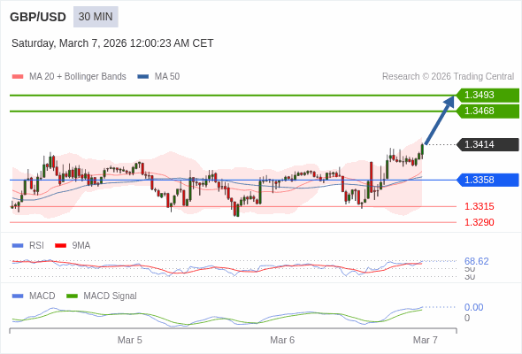Click the green MACD Signal legend swatch
The image size is (522, 354).
coord(72,296)
